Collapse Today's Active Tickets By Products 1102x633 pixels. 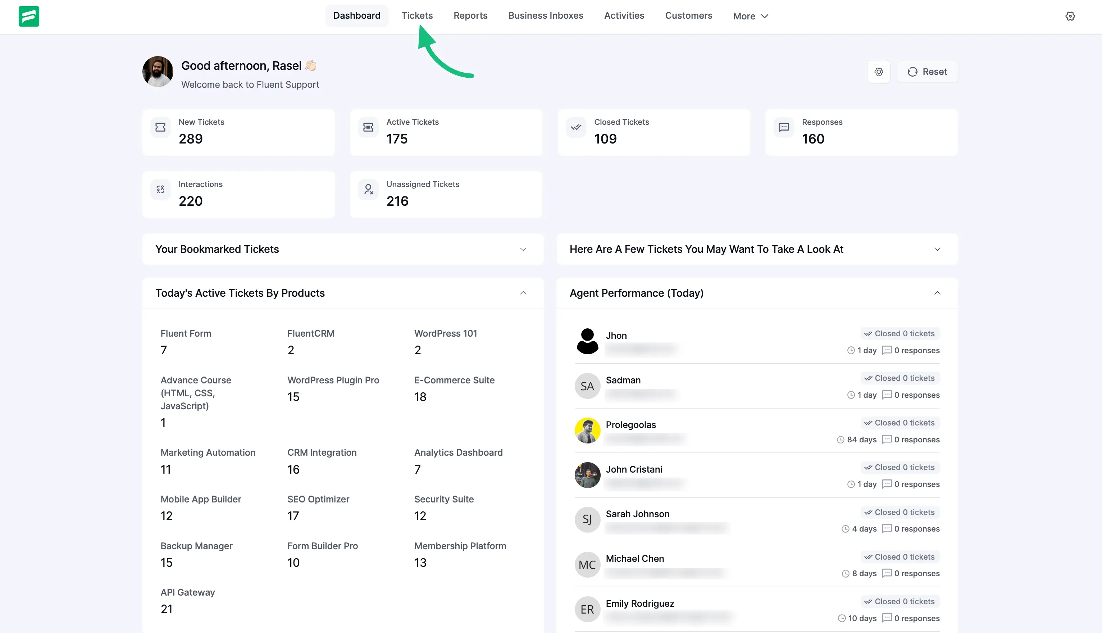[x=523, y=293]
